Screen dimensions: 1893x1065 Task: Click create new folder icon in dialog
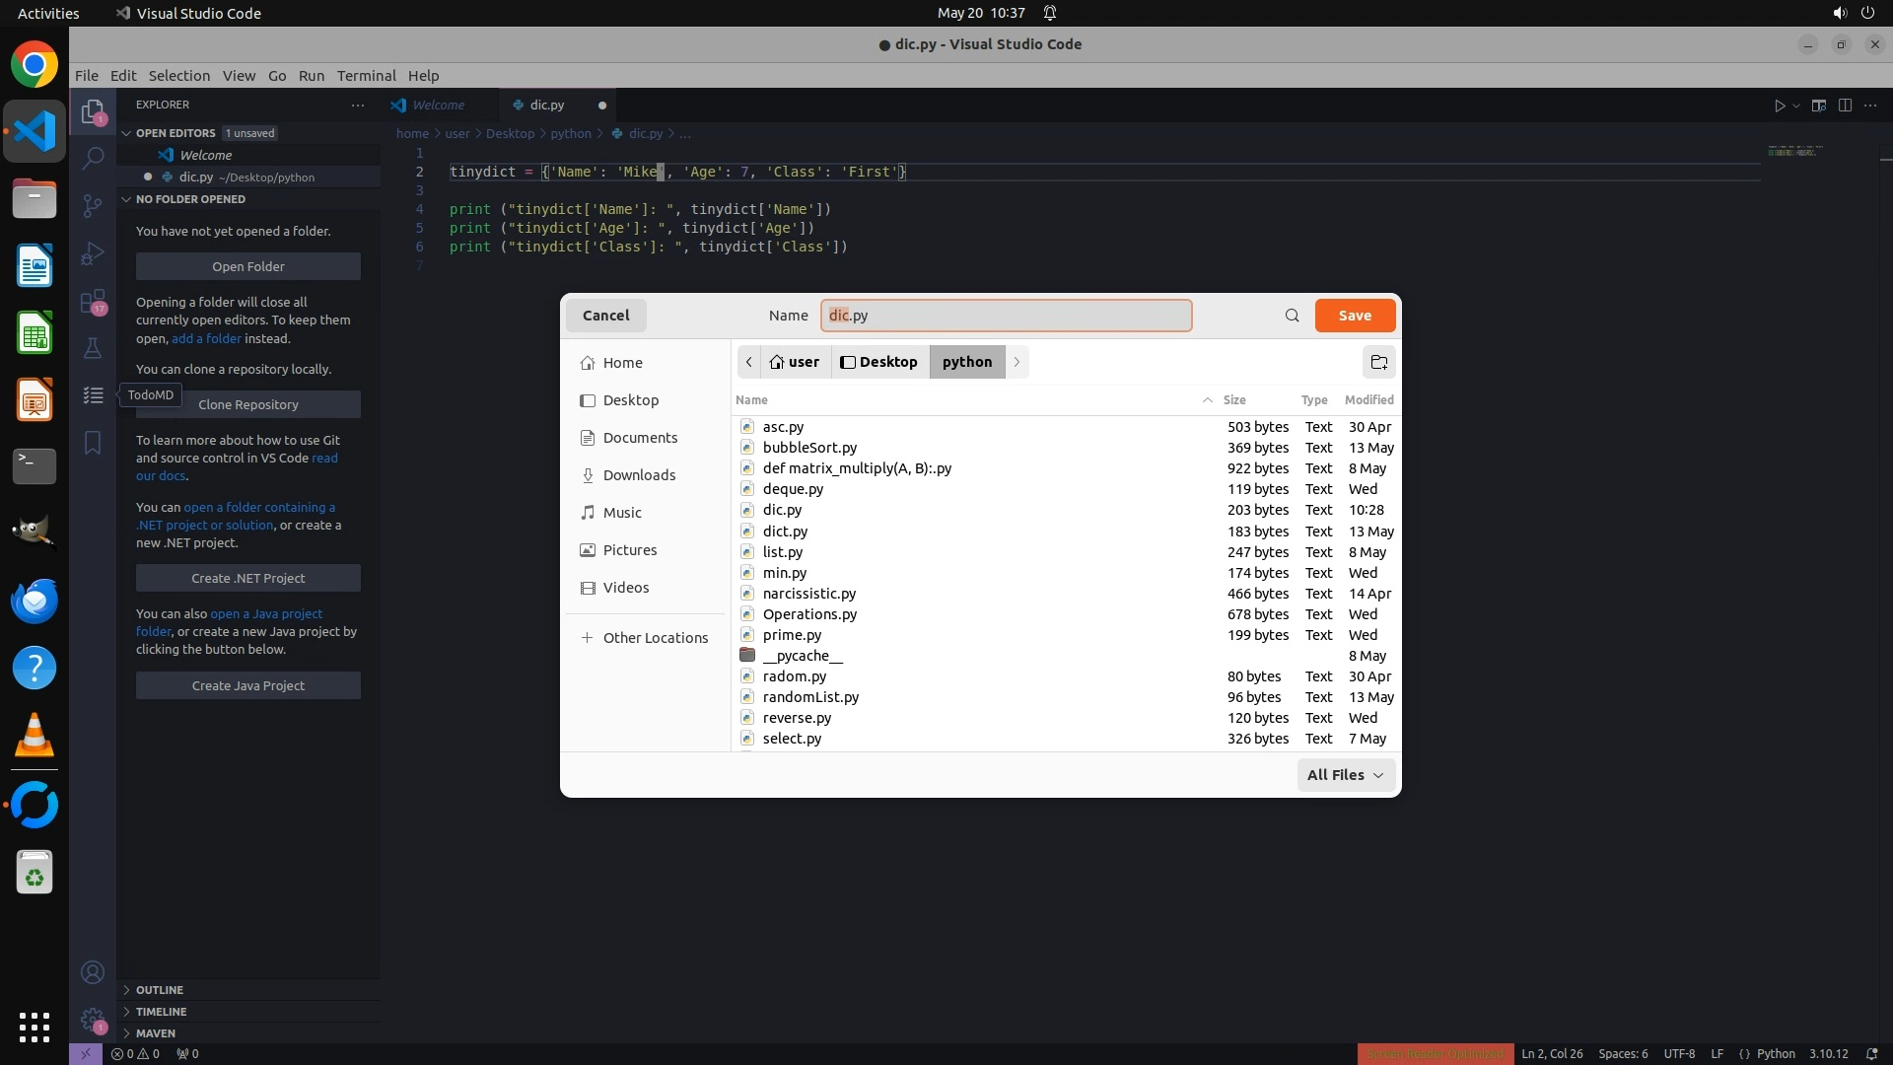(x=1378, y=362)
